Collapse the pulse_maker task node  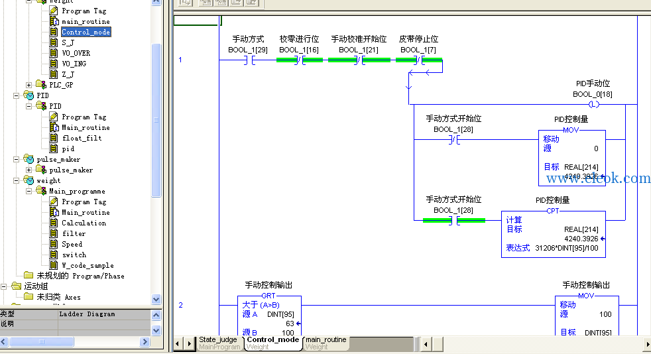click(x=16, y=159)
